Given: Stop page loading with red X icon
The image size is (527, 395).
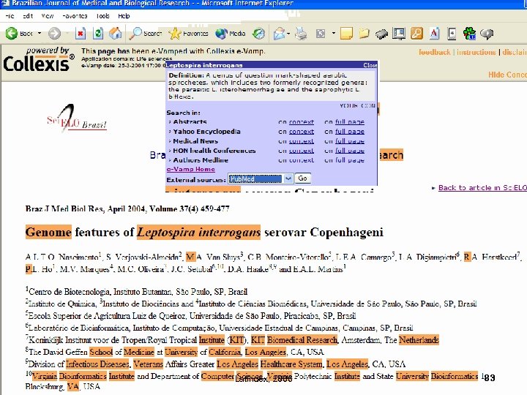Looking at the screenshot, I should tap(81, 34).
